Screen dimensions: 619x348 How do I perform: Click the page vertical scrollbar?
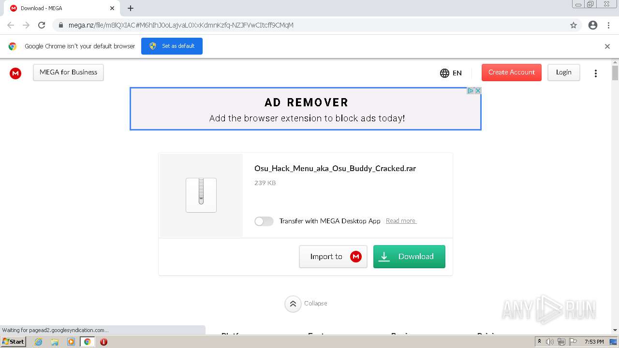pyautogui.click(x=615, y=193)
